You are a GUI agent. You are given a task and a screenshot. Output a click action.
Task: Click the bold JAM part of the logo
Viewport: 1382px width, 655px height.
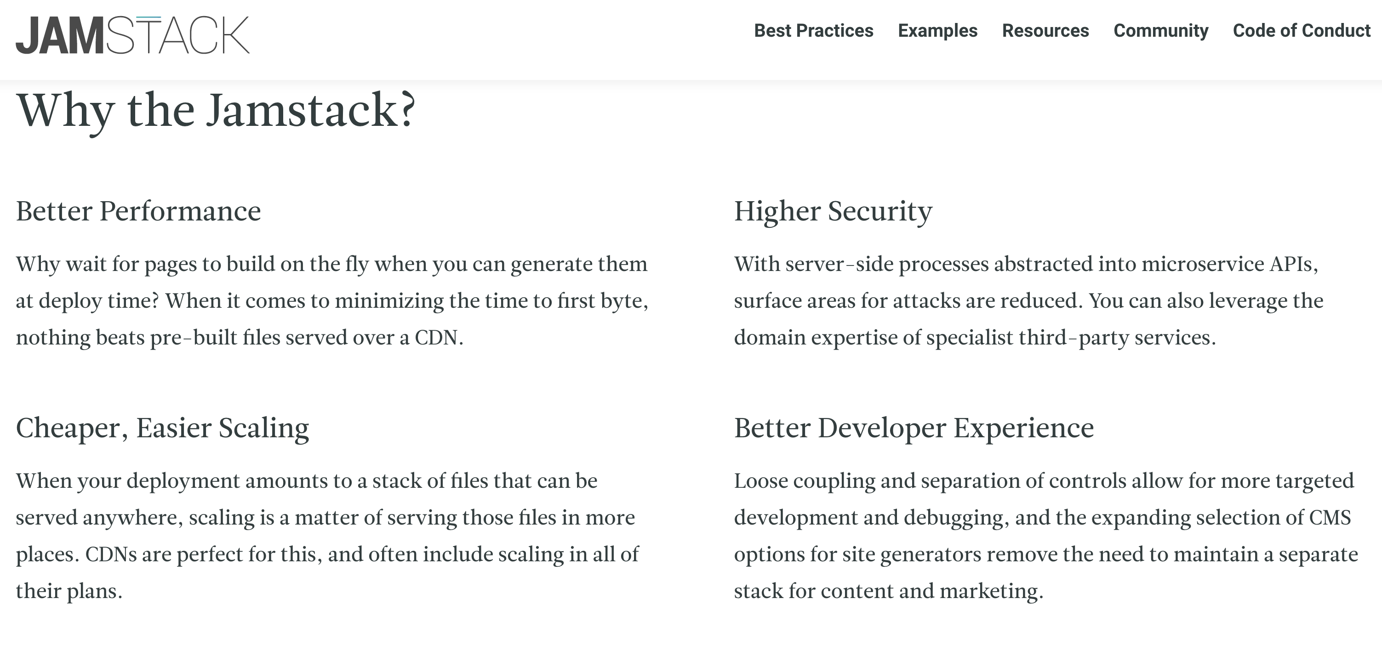[59, 36]
